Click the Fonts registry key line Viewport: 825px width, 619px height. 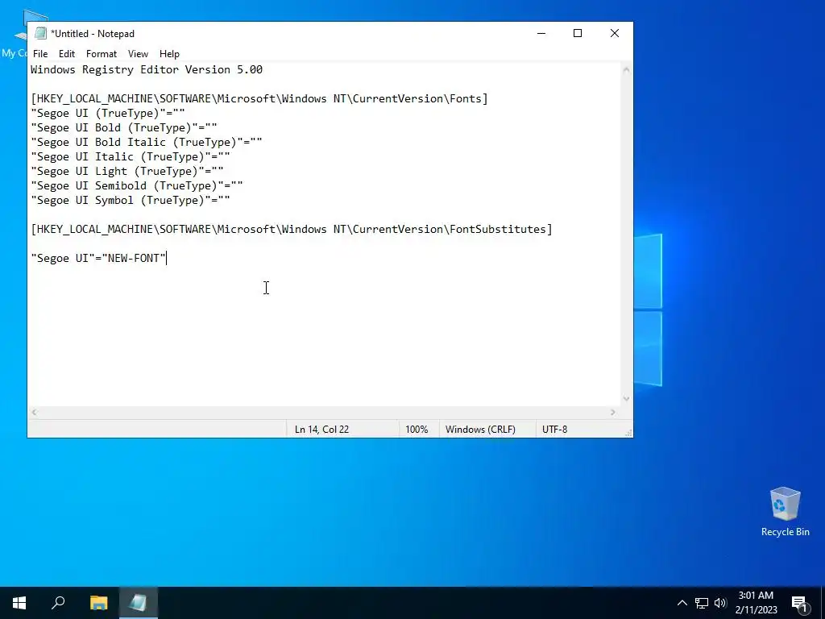pos(259,98)
